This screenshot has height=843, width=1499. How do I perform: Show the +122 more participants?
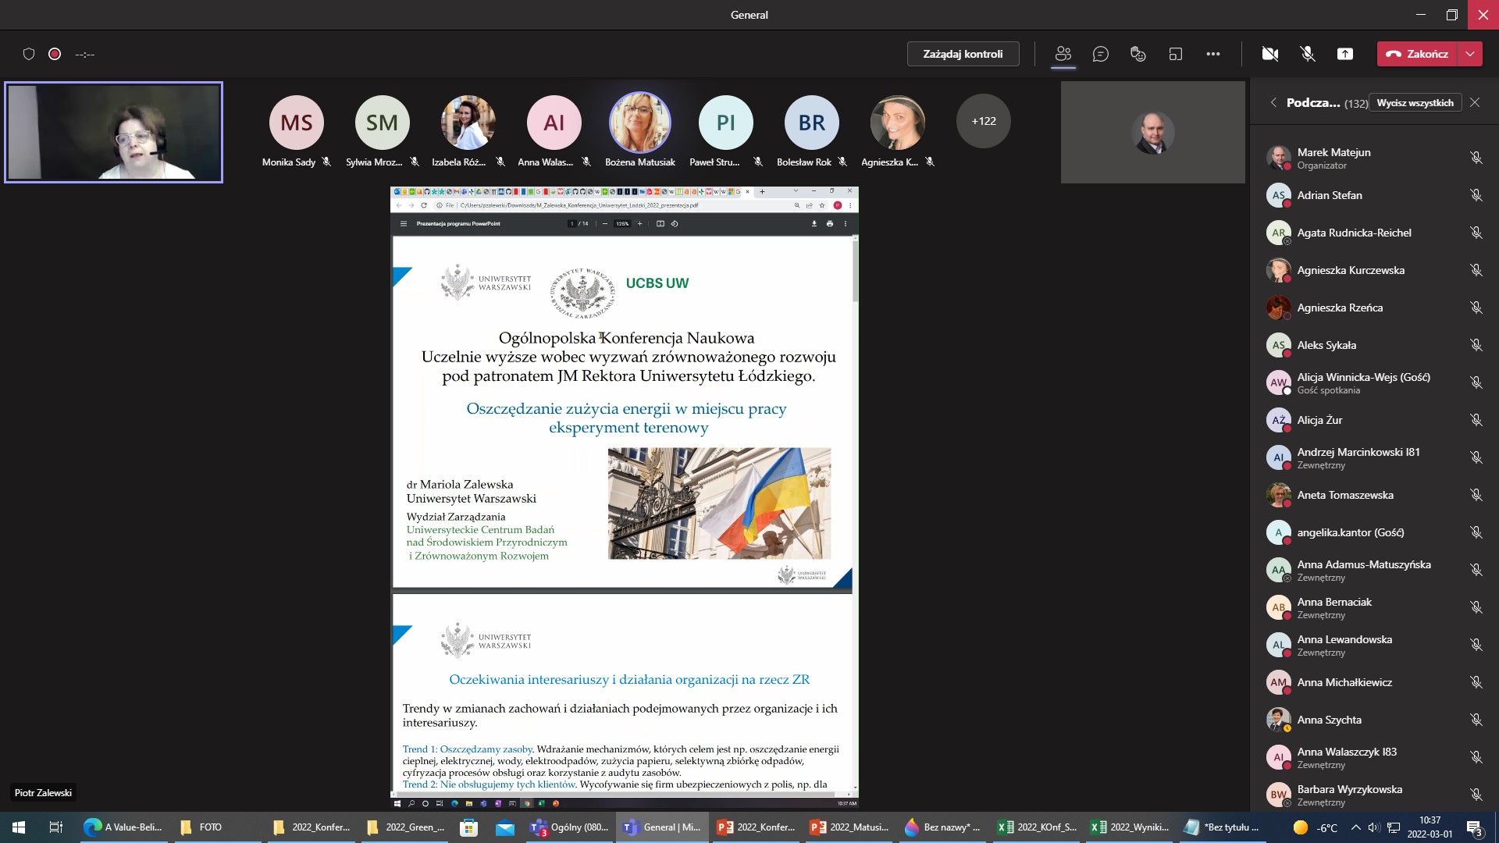983,121
